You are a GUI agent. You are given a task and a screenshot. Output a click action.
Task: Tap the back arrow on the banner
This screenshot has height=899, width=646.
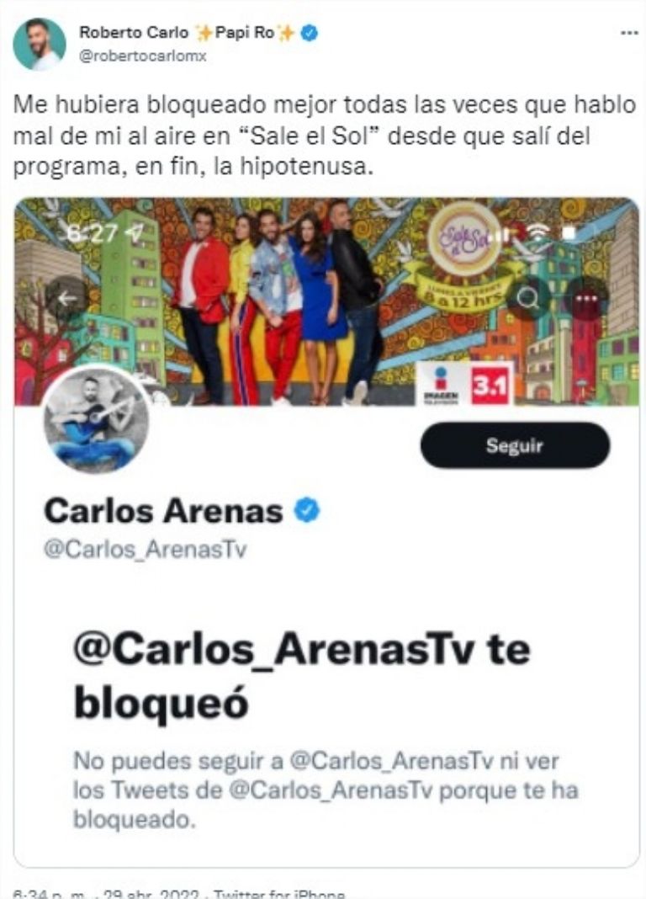click(67, 298)
